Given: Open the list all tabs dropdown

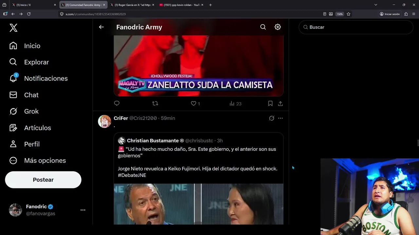Looking at the screenshot, I should coord(376,5).
